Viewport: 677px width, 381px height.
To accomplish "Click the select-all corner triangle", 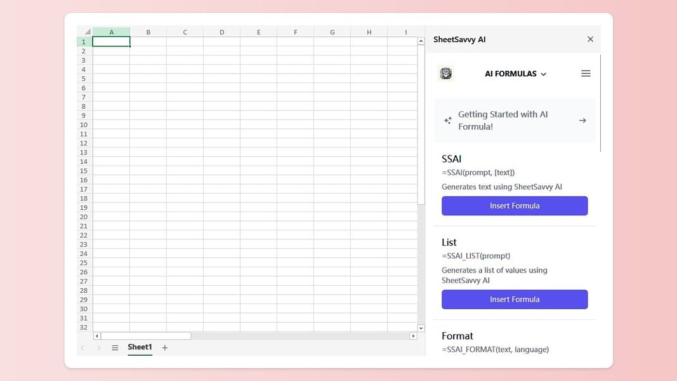I will pyautogui.click(x=87, y=32).
